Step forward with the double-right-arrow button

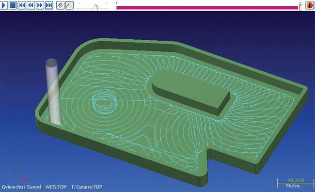point(40,5)
